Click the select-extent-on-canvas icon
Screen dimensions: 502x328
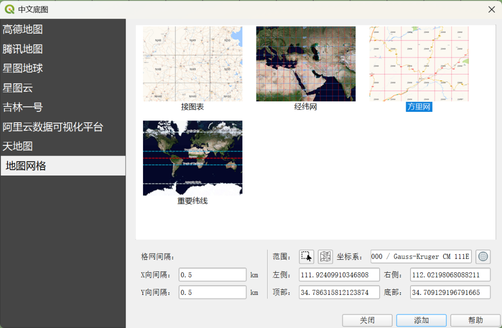(x=306, y=257)
